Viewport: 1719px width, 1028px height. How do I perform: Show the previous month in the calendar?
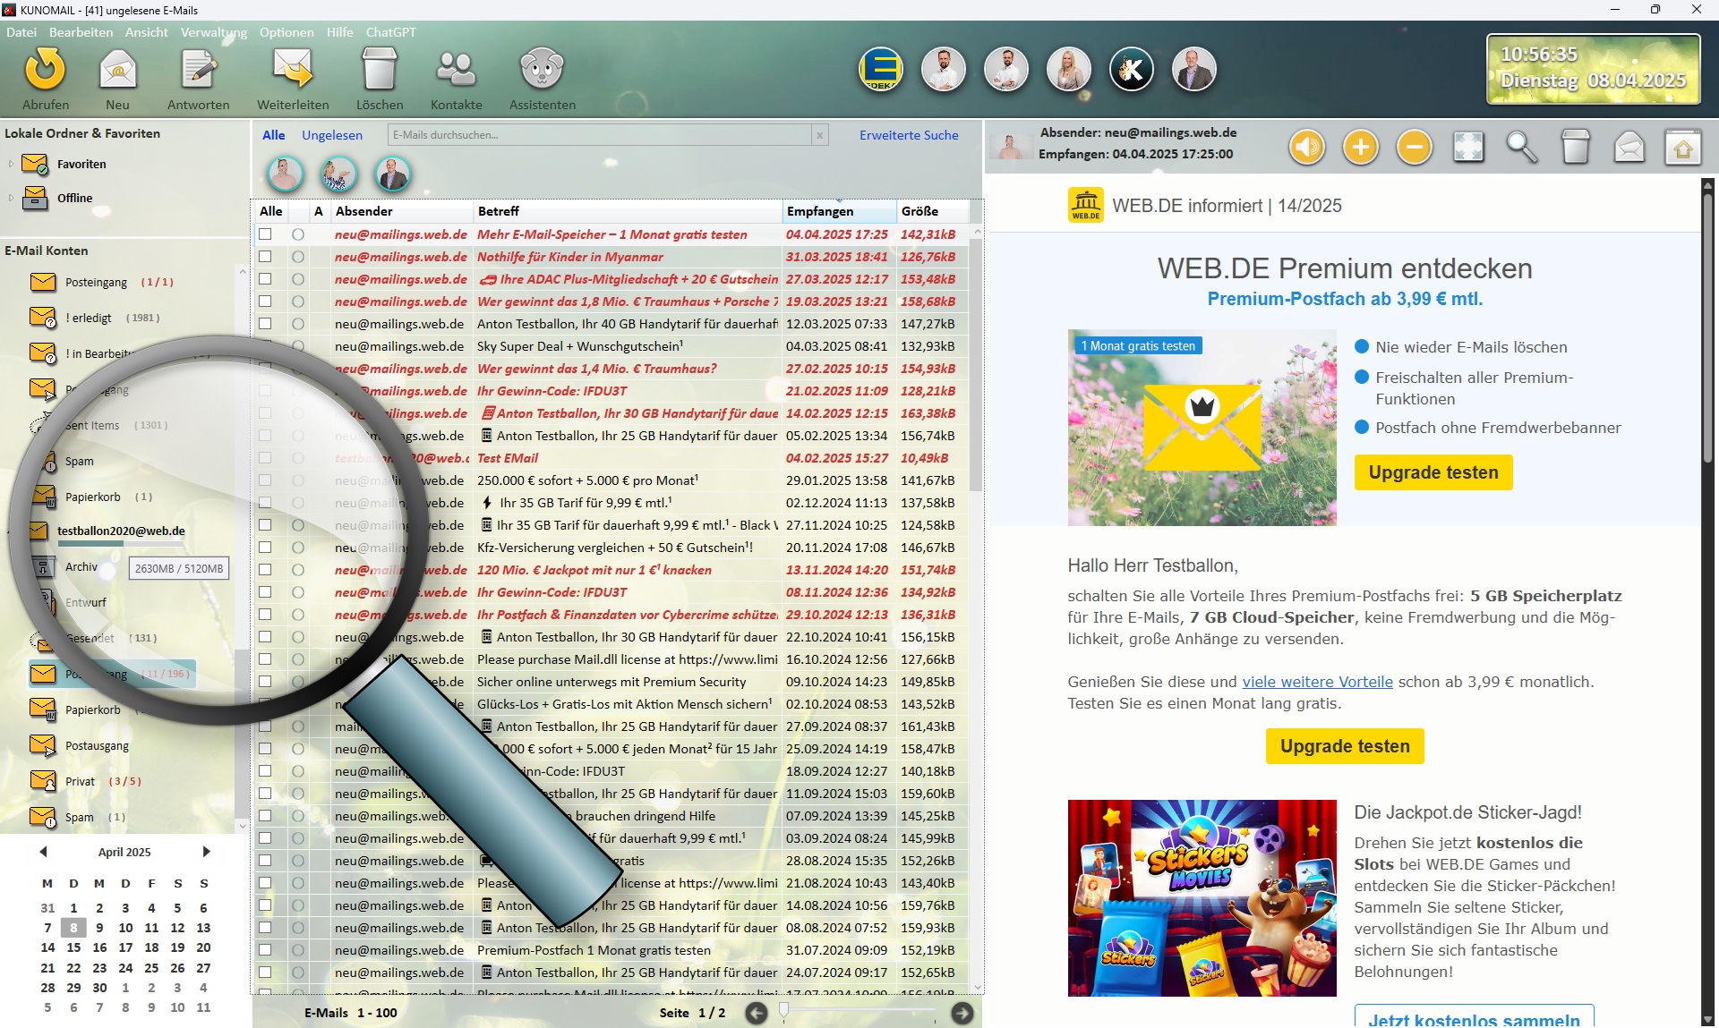(43, 852)
